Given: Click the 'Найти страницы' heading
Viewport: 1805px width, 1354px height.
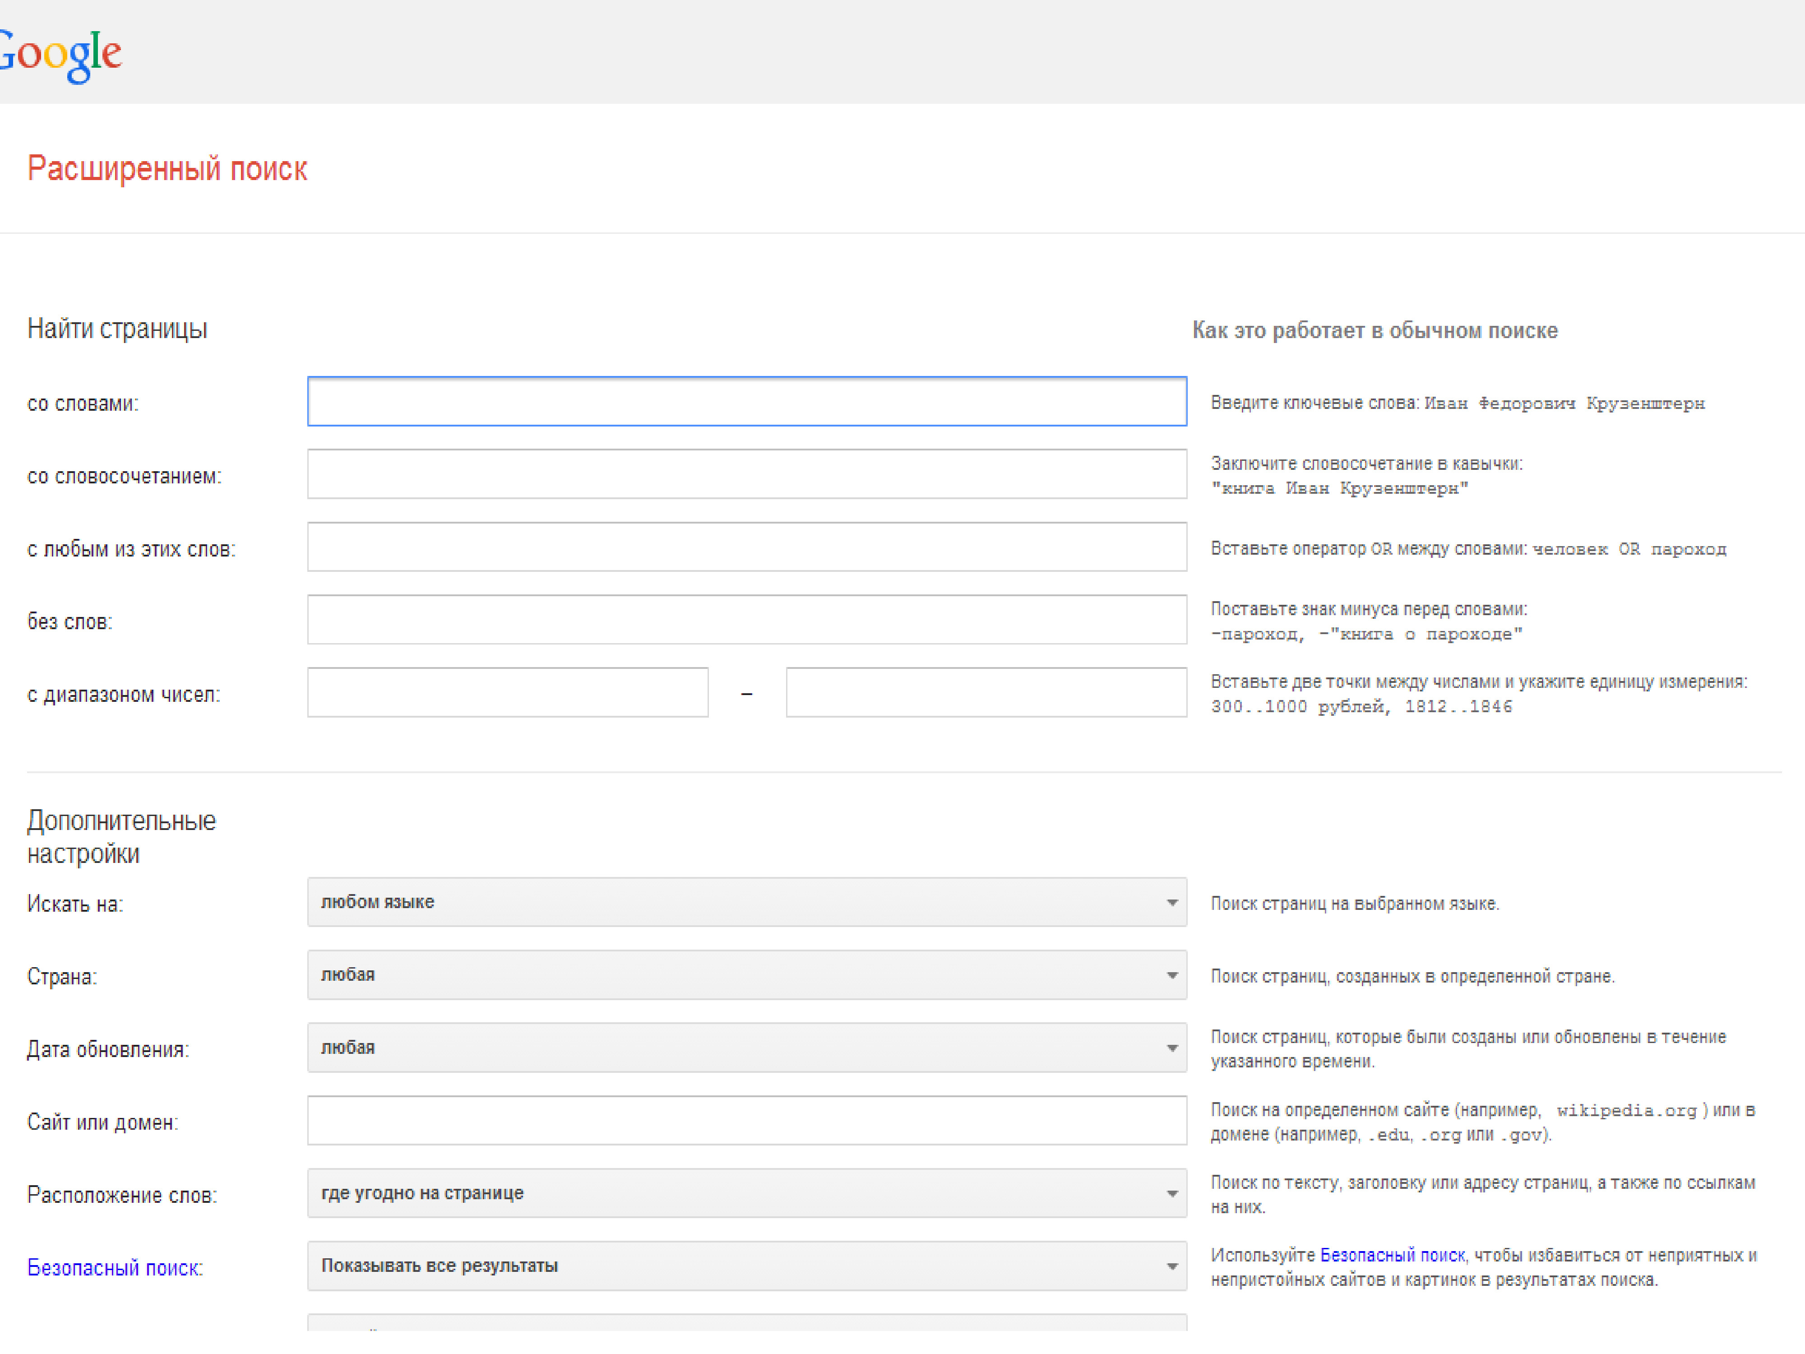Looking at the screenshot, I should click(117, 328).
